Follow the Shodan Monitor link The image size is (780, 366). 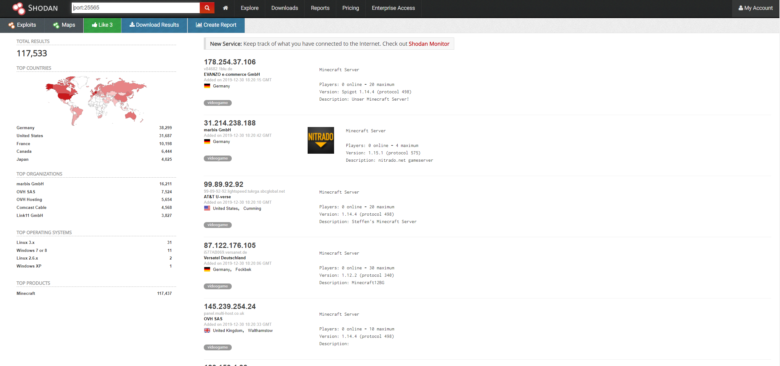point(429,44)
